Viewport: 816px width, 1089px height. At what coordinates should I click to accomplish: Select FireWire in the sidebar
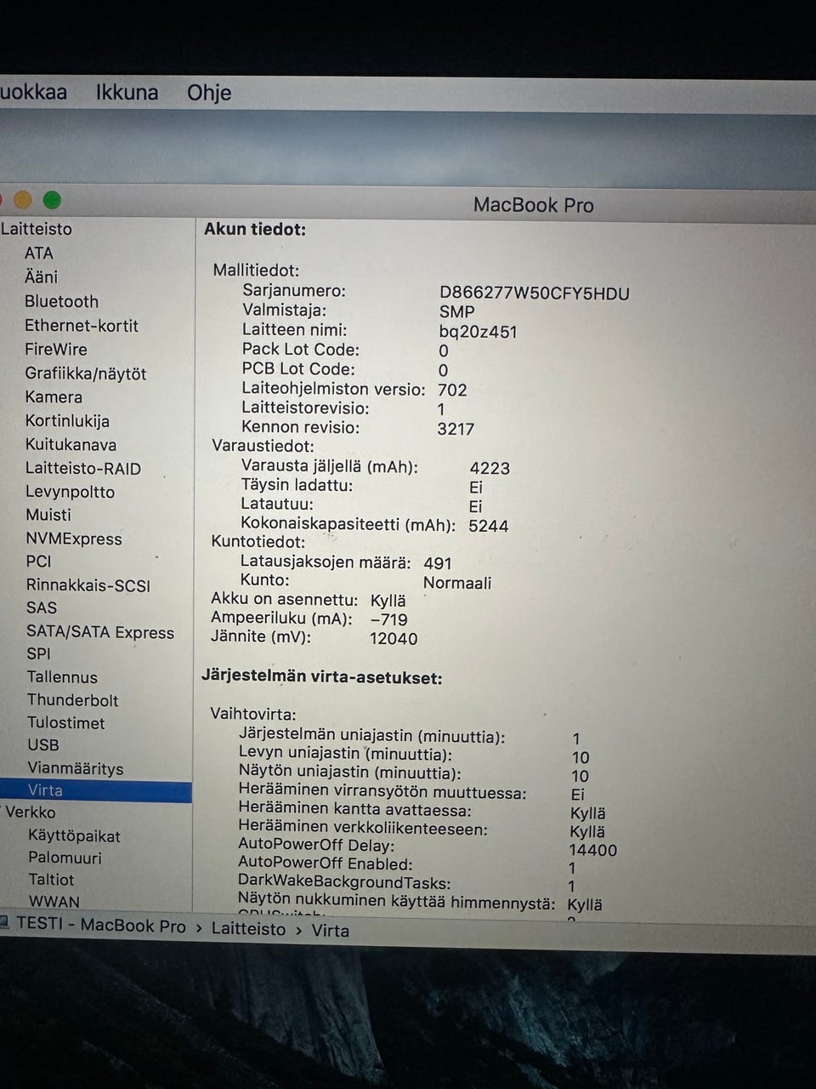click(56, 349)
